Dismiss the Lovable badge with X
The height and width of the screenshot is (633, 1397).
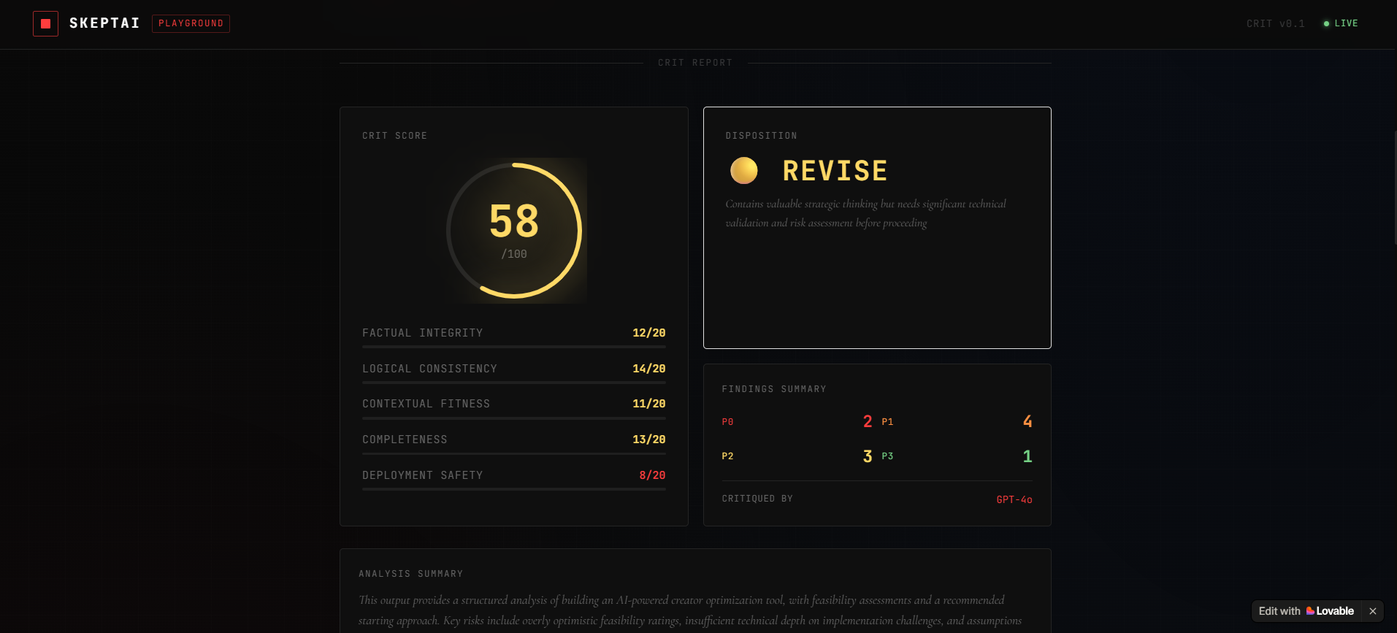click(x=1373, y=611)
